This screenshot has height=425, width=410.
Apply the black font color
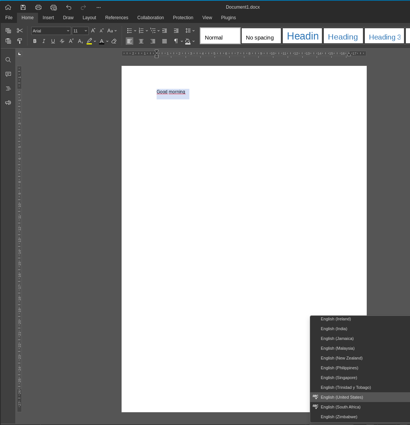[101, 41]
